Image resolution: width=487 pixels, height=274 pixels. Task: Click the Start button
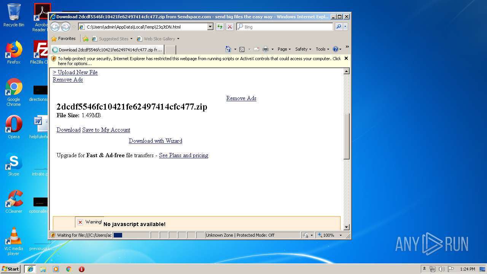11,269
